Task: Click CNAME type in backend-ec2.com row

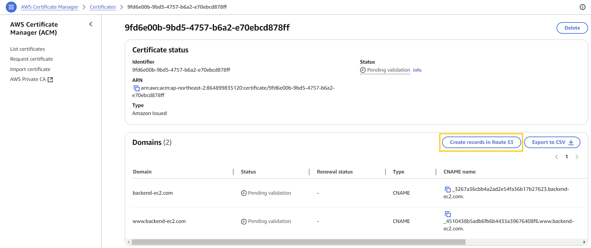Action: 401,193
